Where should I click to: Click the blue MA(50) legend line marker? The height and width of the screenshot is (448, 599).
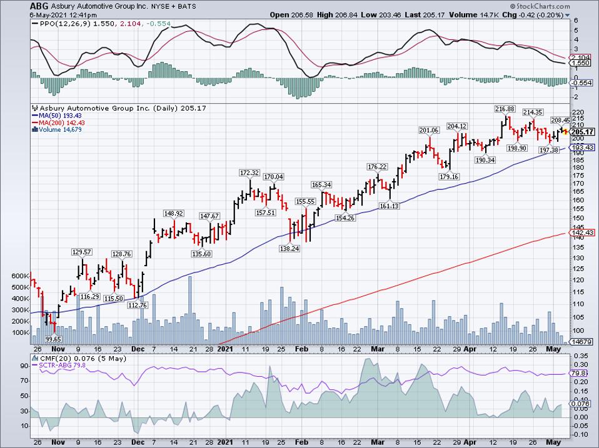(x=35, y=116)
